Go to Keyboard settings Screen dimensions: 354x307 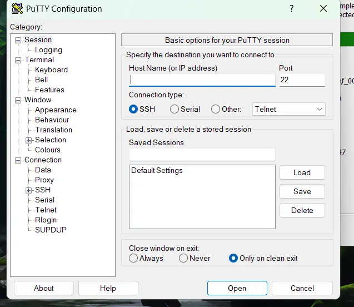51,70
